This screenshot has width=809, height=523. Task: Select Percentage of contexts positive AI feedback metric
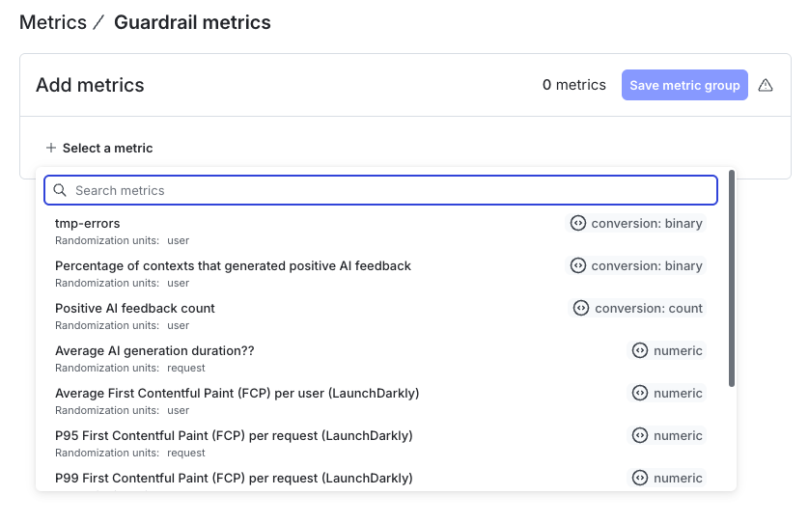233,266
